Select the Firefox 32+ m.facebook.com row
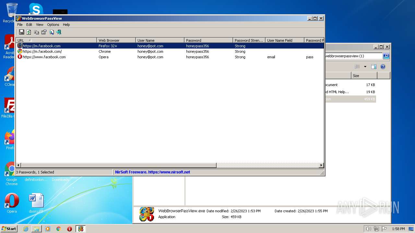Image resolution: width=415 pixels, height=233 pixels. coord(170,46)
